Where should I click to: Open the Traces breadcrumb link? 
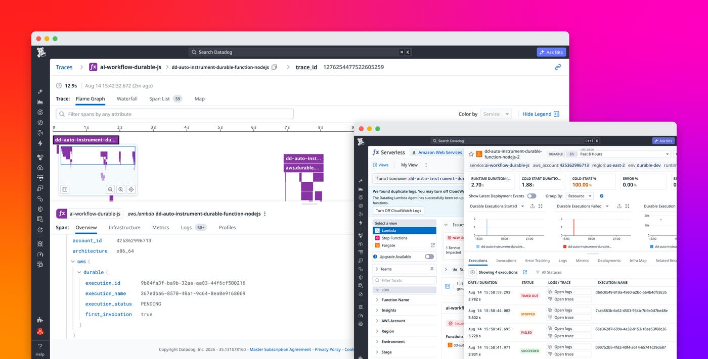(64, 67)
